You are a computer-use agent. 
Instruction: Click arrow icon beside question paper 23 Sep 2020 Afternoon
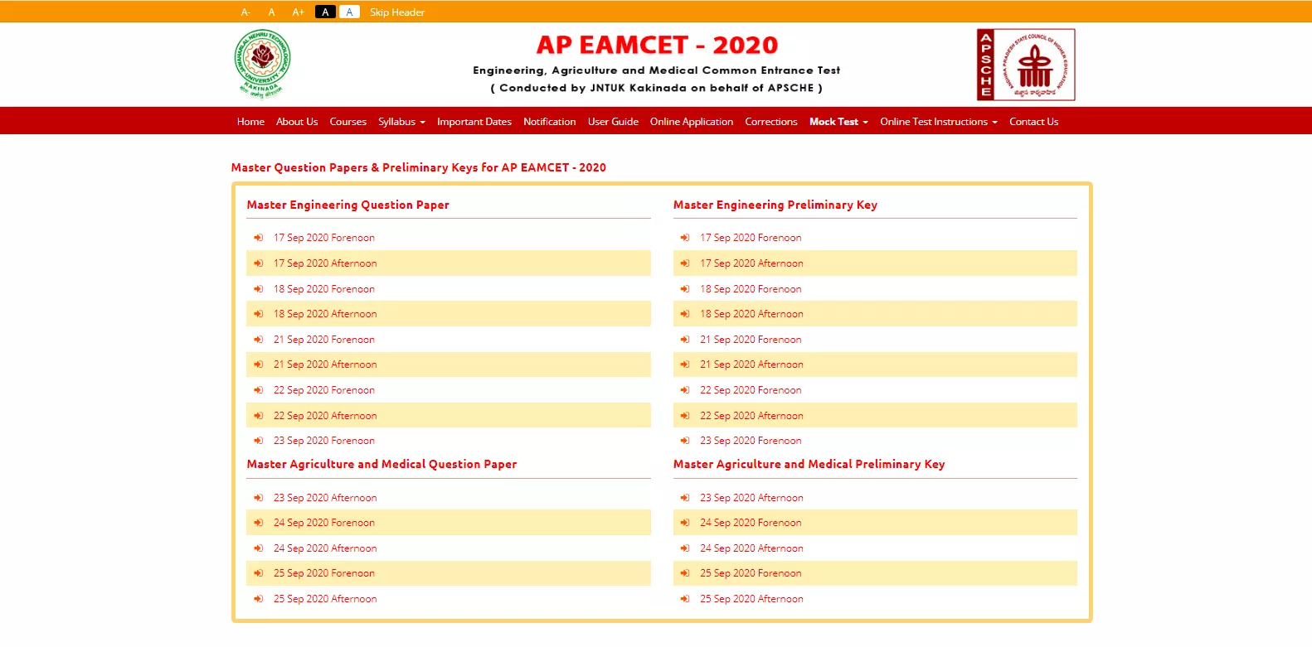click(x=258, y=498)
